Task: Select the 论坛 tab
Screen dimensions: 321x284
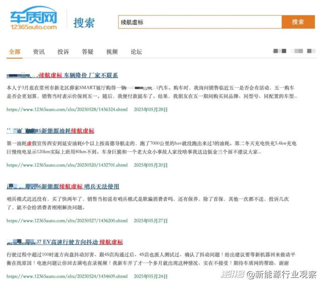Action: 136,52
